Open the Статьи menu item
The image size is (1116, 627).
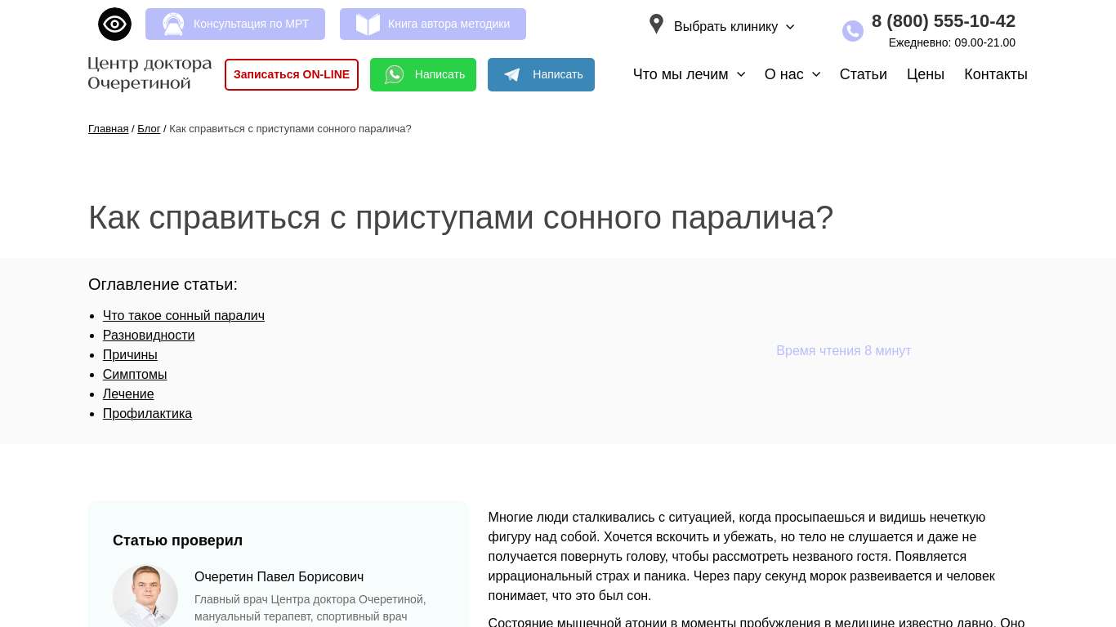(x=863, y=74)
